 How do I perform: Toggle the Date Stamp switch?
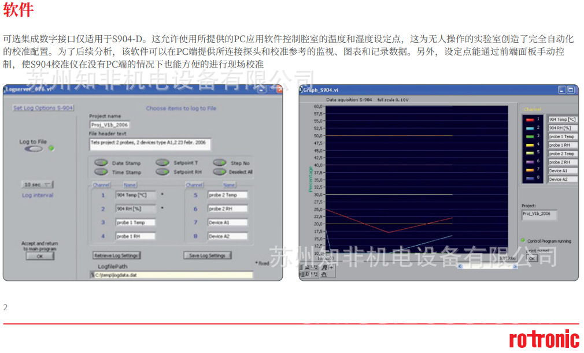(101, 162)
